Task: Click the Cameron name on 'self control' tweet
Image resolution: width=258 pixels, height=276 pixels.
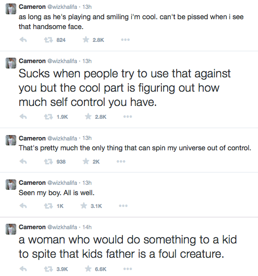Action: pyautogui.click(x=32, y=61)
